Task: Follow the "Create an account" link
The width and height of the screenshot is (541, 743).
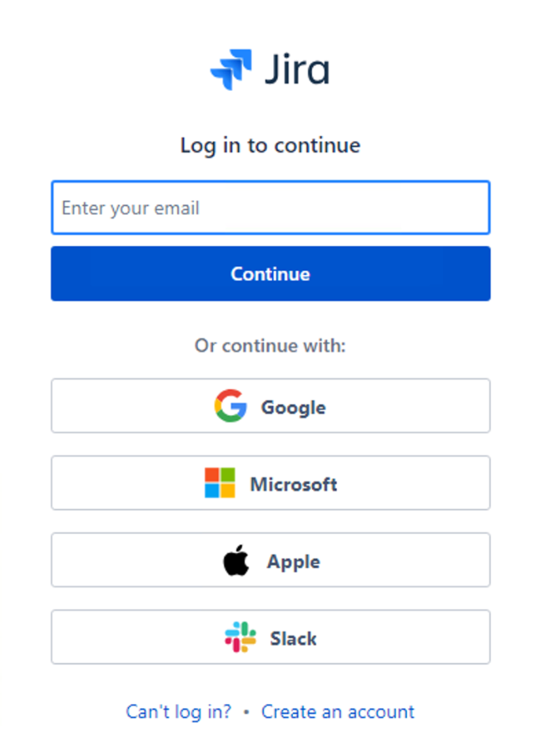Action: coord(338,711)
